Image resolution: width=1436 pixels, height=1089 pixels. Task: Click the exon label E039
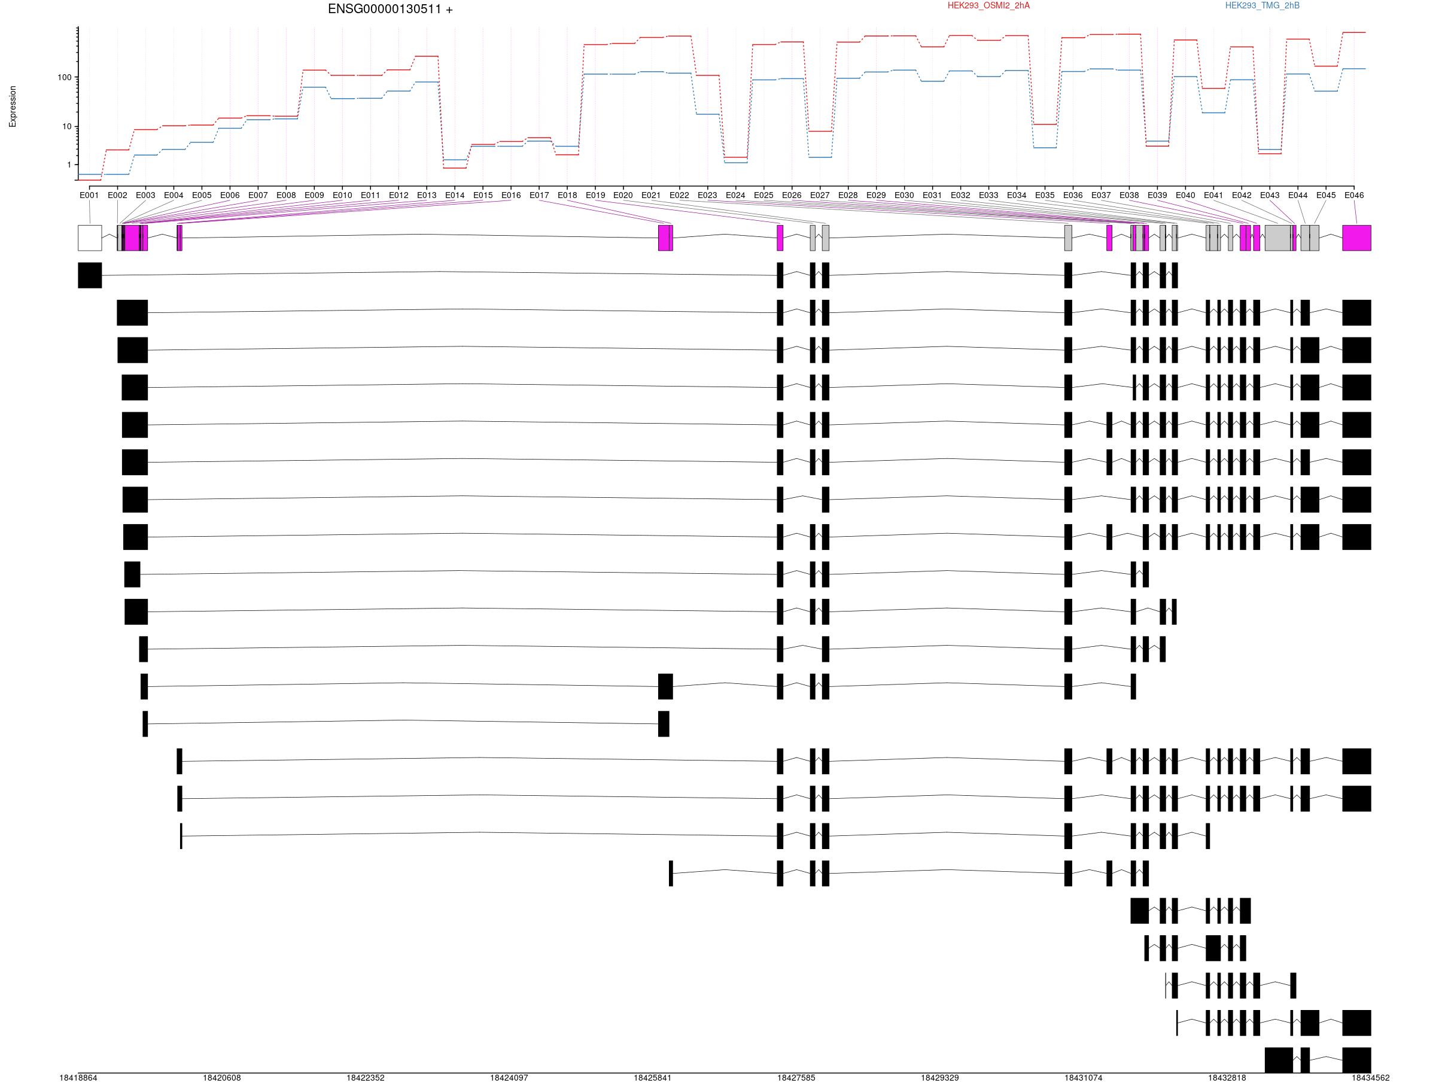(x=1157, y=195)
